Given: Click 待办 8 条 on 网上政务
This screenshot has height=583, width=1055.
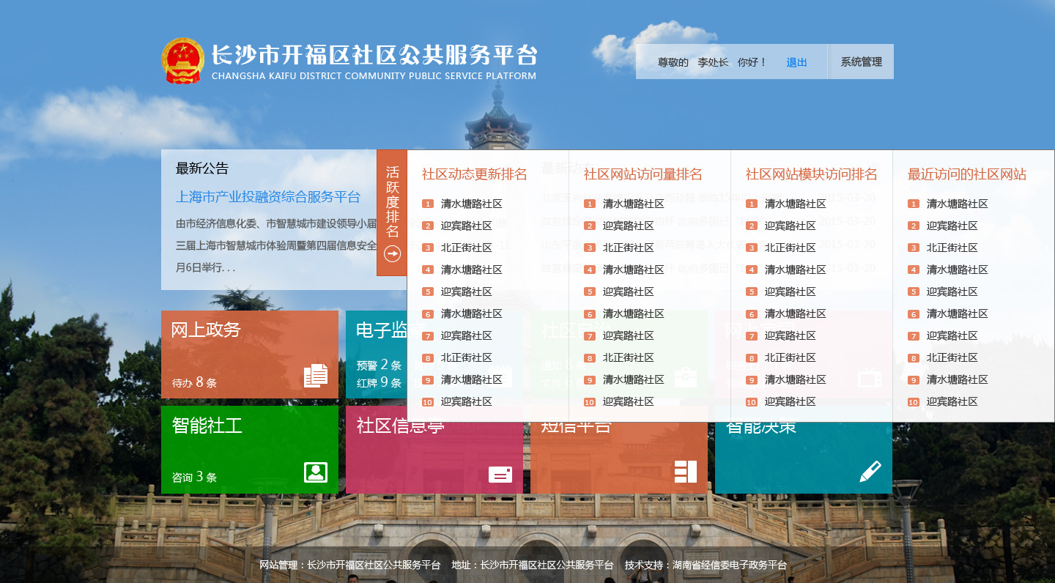Looking at the screenshot, I should click(x=194, y=382).
